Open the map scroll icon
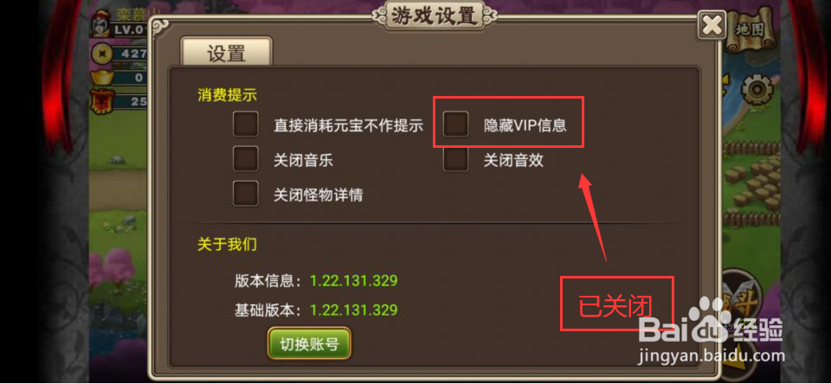The image size is (831, 384). pyautogui.click(x=750, y=29)
